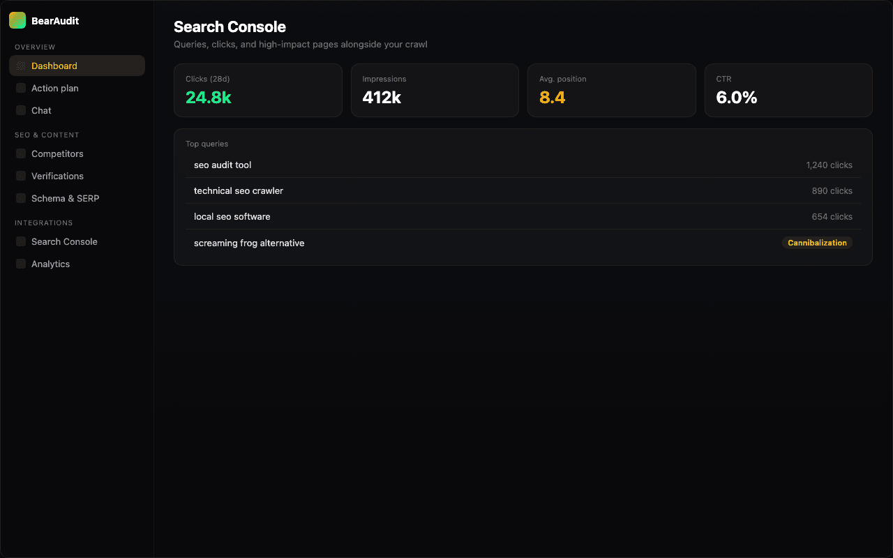Screen dimensions: 893x558
Task: Go to Analytics in the sidebar
Action: (x=77, y=264)
